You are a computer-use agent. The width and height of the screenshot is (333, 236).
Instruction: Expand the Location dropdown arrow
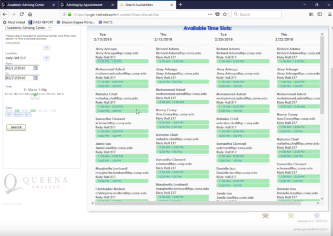[x=46, y=58]
